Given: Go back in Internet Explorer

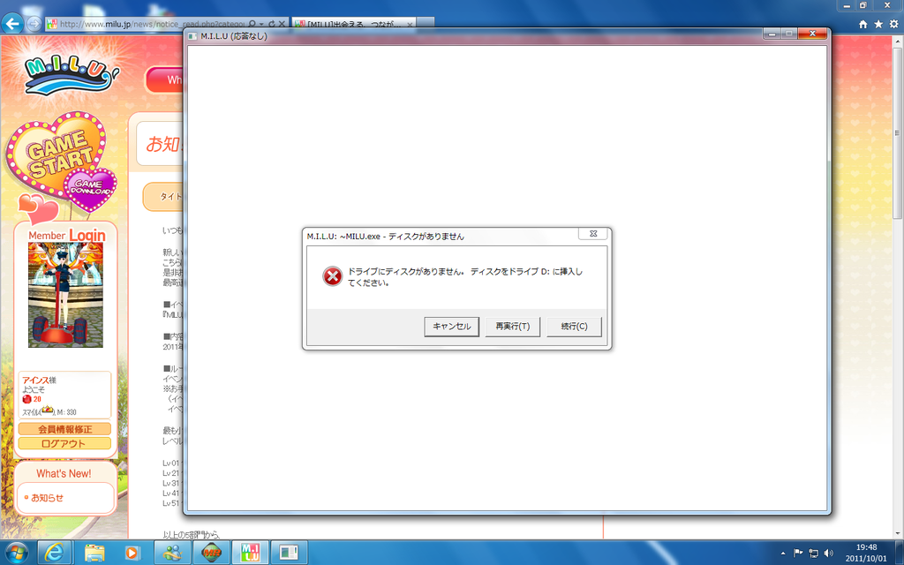Looking at the screenshot, I should pyautogui.click(x=12, y=24).
